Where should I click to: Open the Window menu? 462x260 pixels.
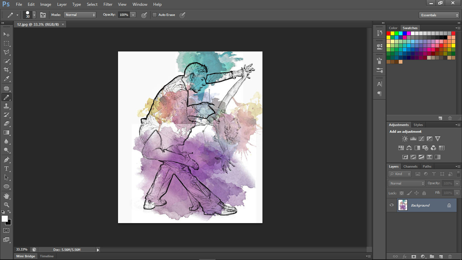pyautogui.click(x=140, y=4)
